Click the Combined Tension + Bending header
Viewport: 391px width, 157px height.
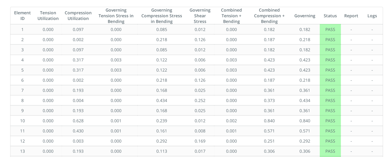coord(231,16)
